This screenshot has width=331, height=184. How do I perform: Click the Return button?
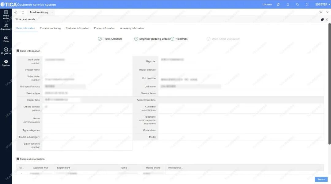point(321,179)
